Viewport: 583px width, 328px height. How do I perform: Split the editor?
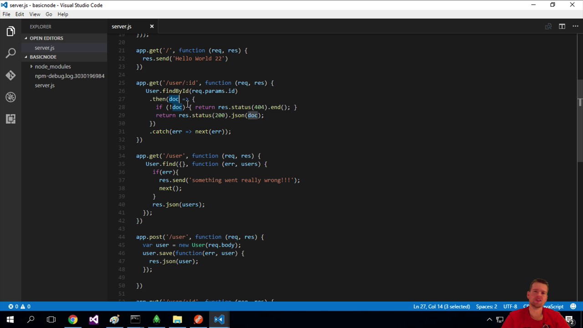(562, 26)
